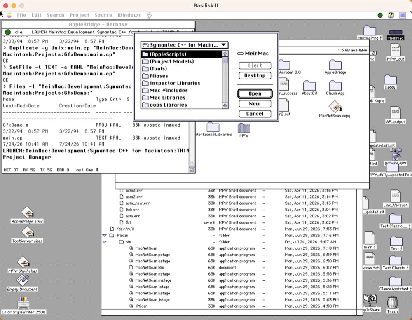Image resolution: width=412 pixels, height=320 pixels.
Task: Click the Desktop button in dialog
Action: pos(255,76)
